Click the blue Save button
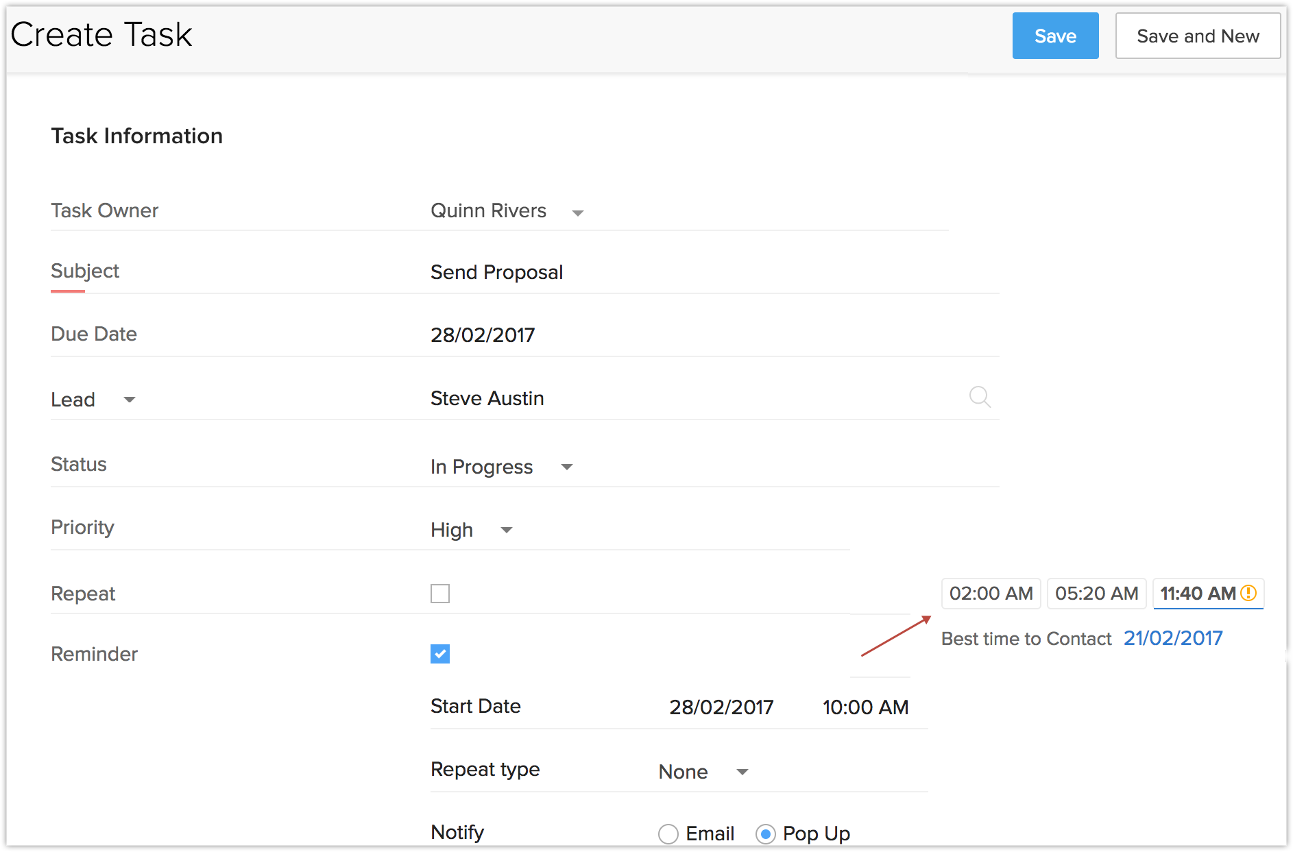Screen dimensions: 1293x852 coord(1055,36)
